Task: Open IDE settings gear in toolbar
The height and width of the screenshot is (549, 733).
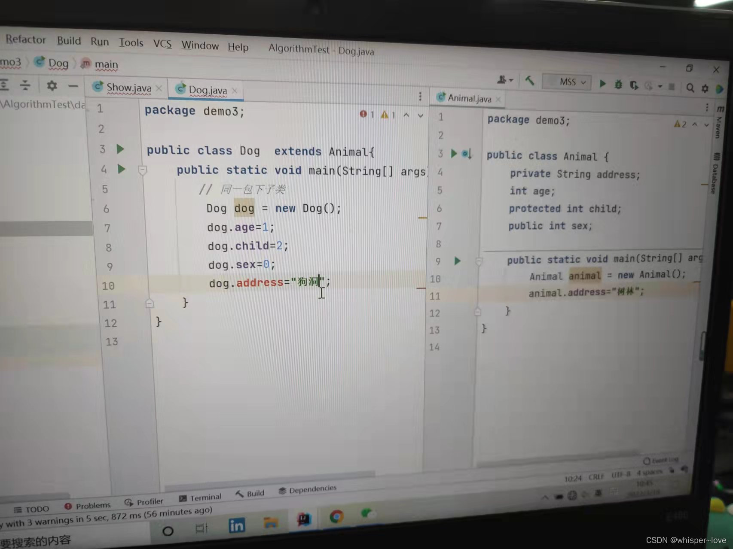Action: [x=705, y=88]
